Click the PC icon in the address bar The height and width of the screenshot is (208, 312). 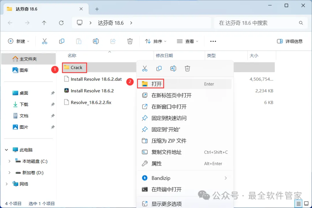pos(80,23)
